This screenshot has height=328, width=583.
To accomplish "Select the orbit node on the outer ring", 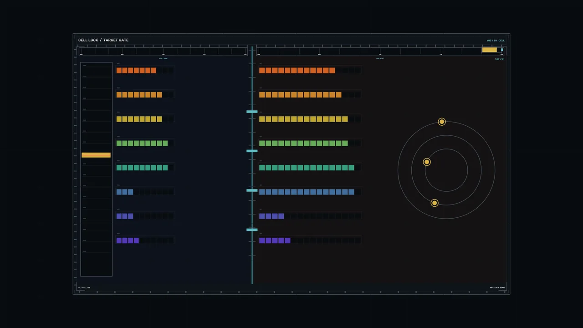I will click(442, 122).
